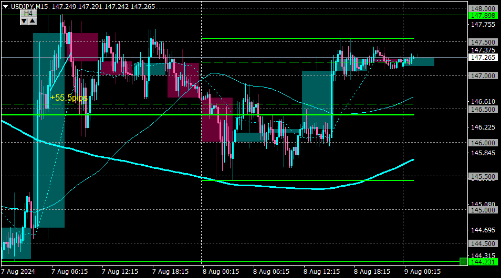Click the 9 Aug 00:15 time label
Screen dimensions: 501x278
[x=423, y=272]
